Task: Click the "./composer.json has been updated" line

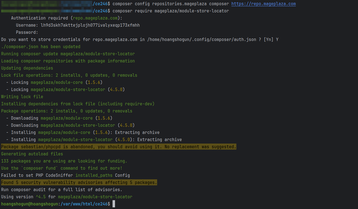Action: click(36, 47)
